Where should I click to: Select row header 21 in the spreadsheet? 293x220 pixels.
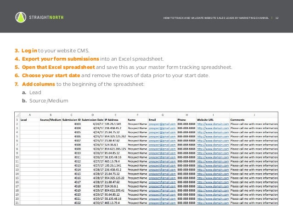(x=17, y=203)
